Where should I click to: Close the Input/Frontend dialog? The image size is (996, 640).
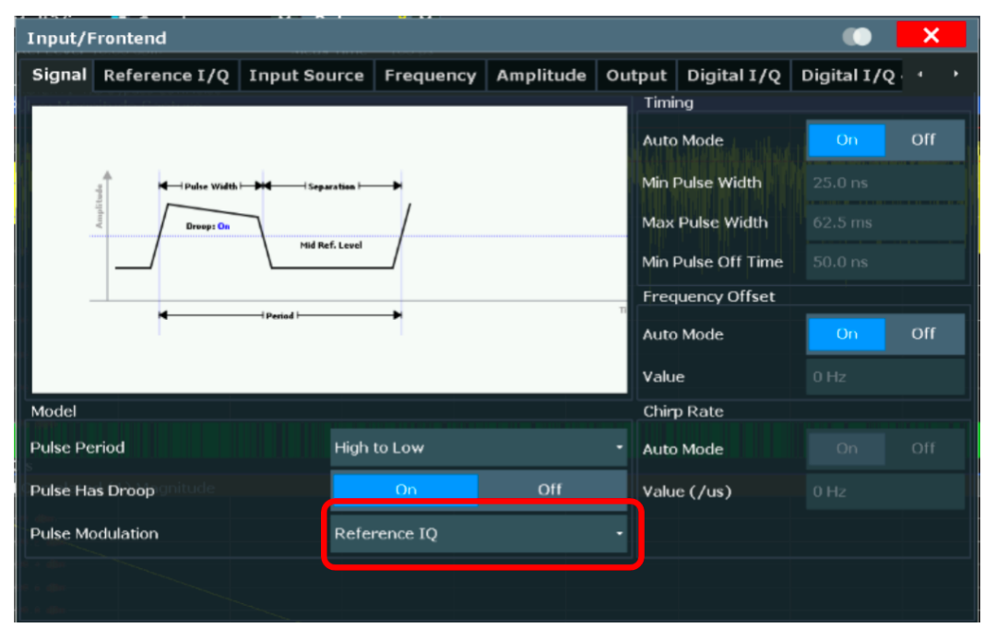(931, 36)
